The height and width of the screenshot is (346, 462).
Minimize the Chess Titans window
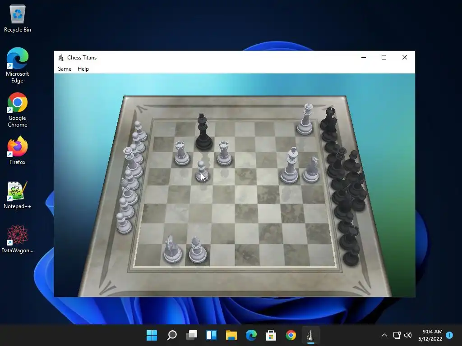click(x=364, y=57)
